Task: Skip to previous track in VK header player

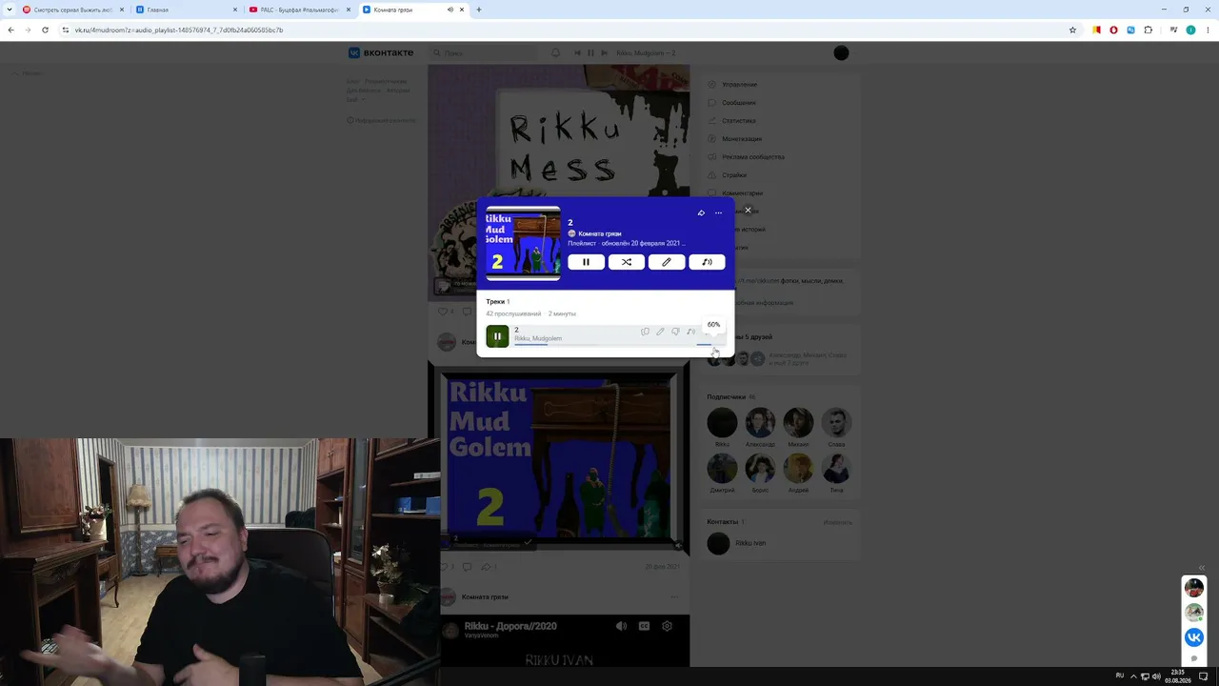Action: coord(578,52)
